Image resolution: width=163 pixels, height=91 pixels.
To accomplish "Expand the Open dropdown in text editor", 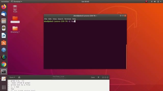I will (12, 77).
